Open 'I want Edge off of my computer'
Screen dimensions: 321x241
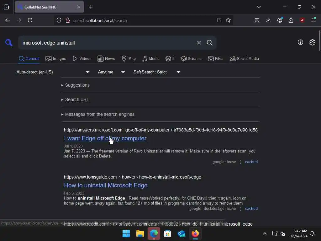pos(105,138)
